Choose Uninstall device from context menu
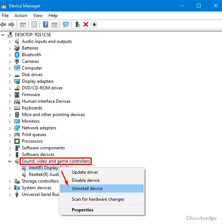This screenshot has height=224, width=222. [87, 189]
